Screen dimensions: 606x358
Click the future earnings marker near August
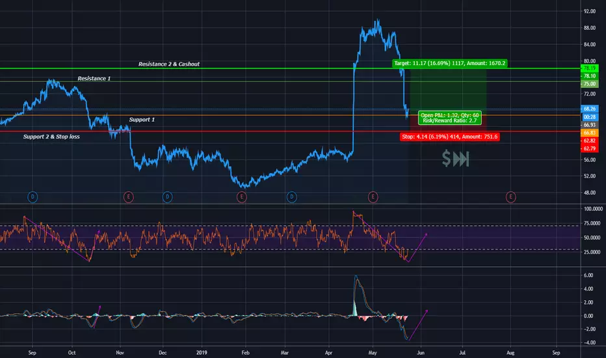[x=510, y=197]
